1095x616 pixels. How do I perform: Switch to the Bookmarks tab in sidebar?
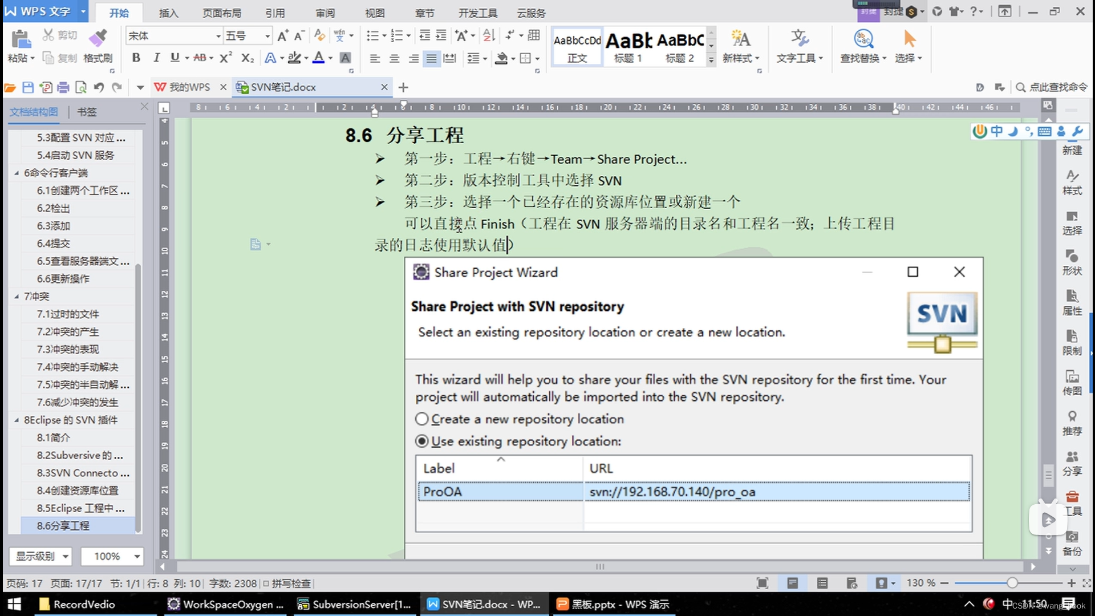(x=87, y=112)
